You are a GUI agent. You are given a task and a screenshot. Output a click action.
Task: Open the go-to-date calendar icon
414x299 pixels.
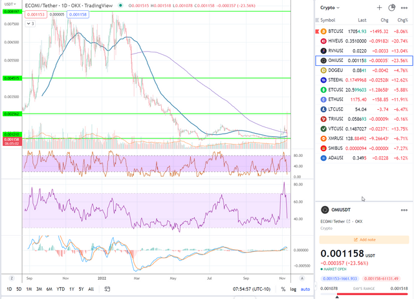(x=107, y=289)
